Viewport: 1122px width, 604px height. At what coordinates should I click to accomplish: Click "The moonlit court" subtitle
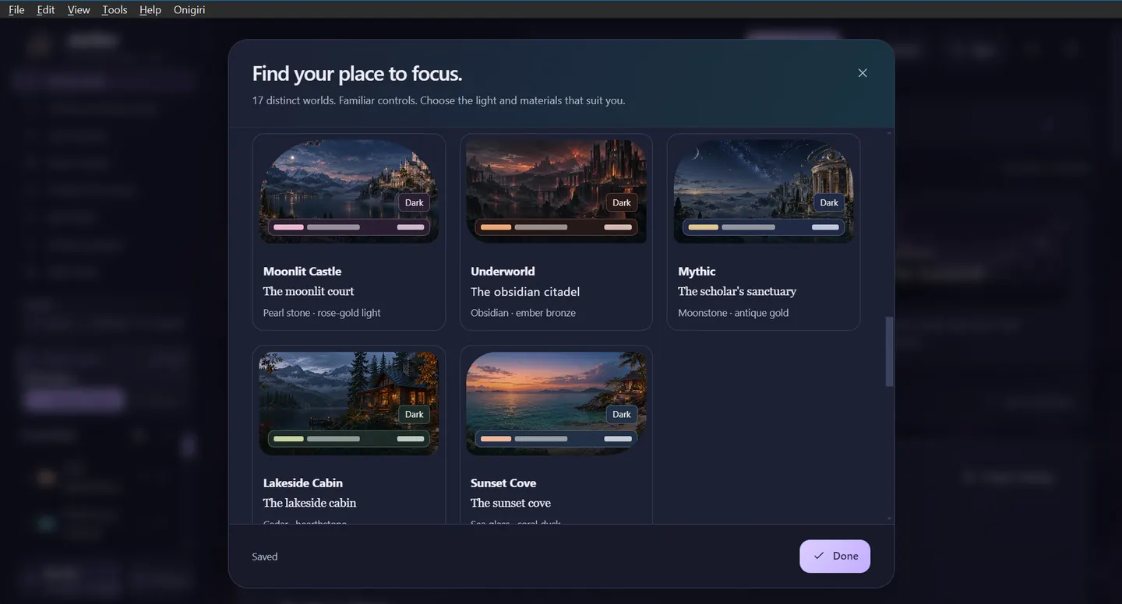[x=309, y=291]
